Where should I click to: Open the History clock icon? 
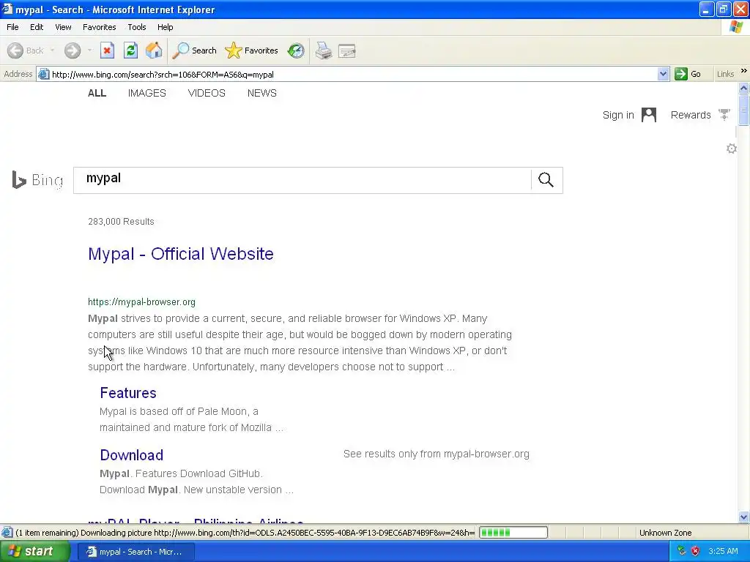tap(296, 50)
